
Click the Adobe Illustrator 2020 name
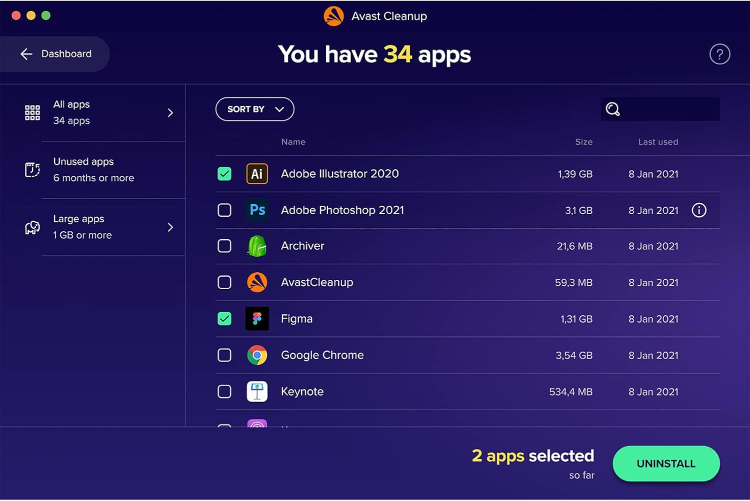click(x=340, y=174)
